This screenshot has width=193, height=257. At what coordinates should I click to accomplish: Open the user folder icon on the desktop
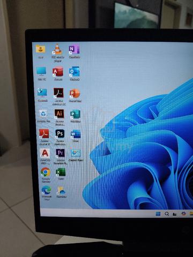40,49
